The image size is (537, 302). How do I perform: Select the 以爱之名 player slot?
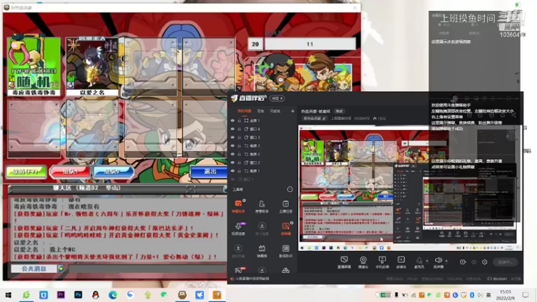click(x=92, y=66)
